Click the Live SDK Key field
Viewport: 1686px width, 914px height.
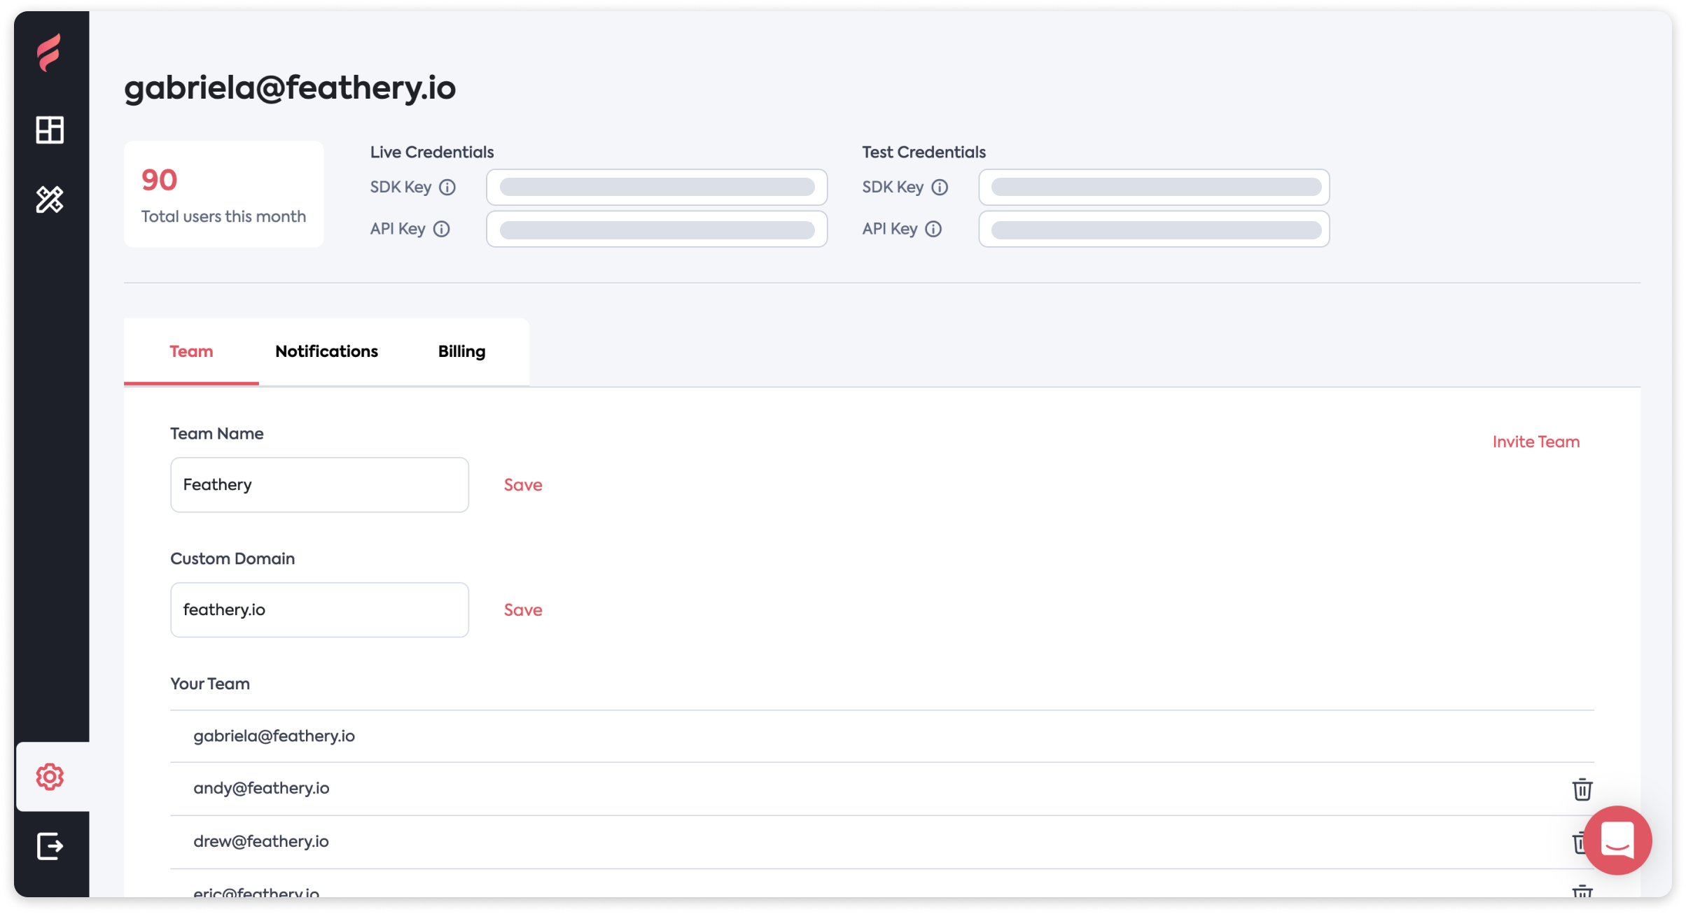[x=657, y=188]
